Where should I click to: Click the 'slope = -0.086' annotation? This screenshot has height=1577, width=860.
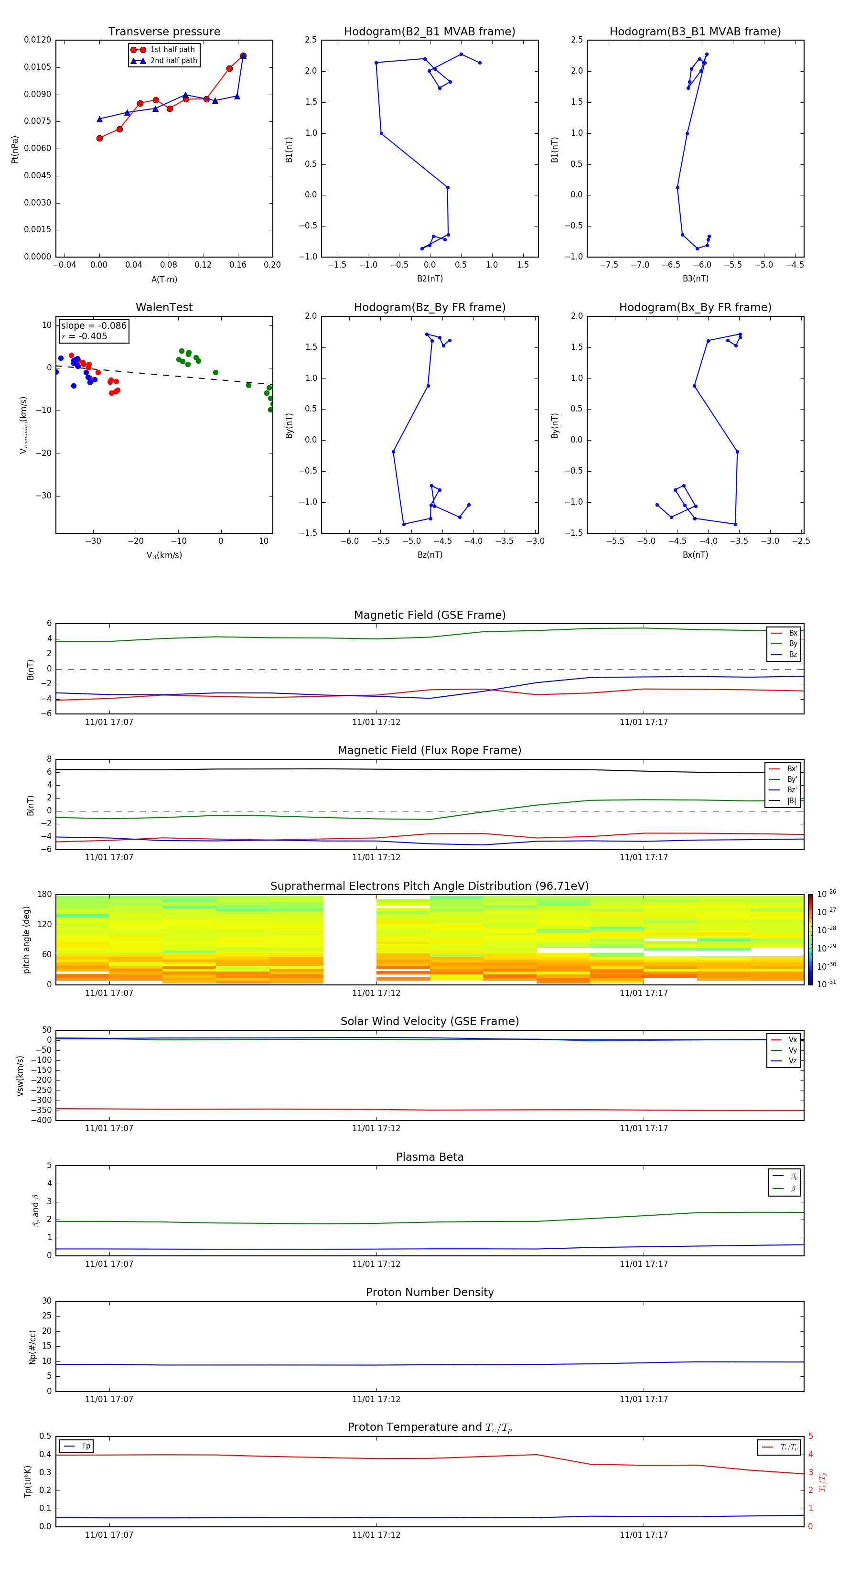[x=94, y=326]
